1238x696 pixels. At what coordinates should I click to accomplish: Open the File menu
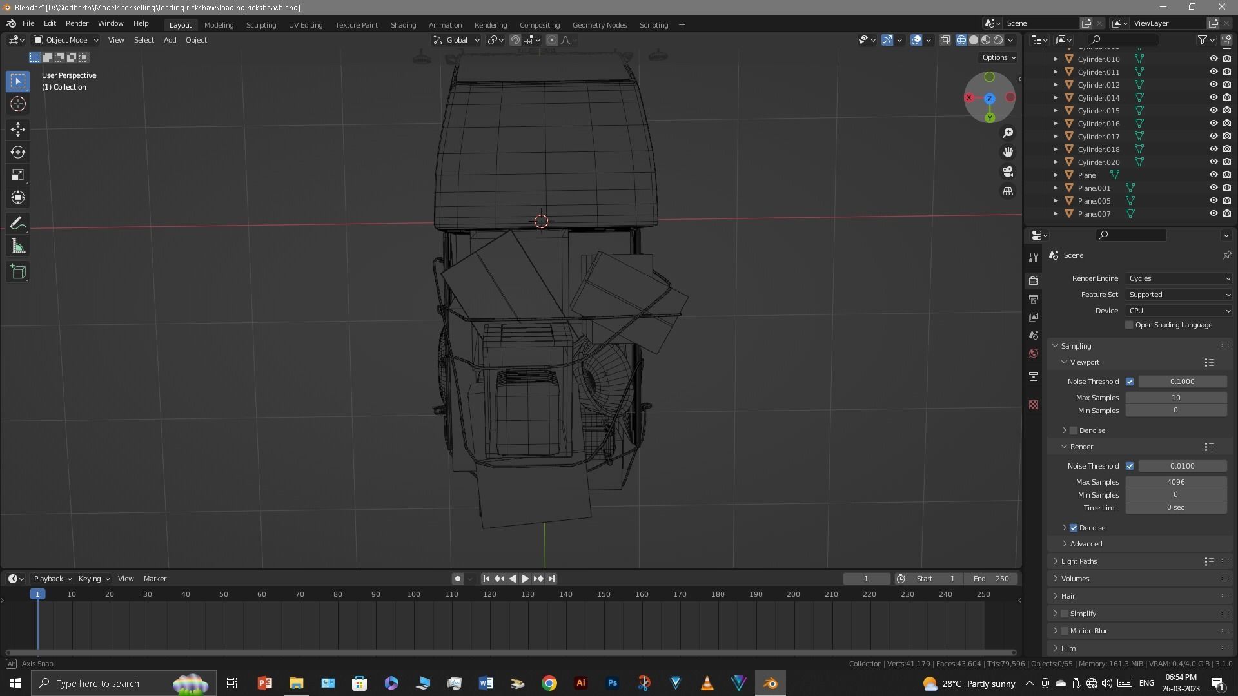28,23
